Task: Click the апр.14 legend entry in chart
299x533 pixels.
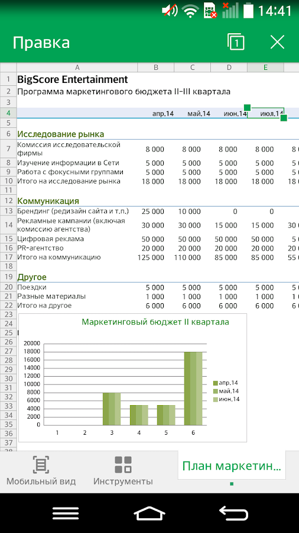Action: tap(226, 383)
